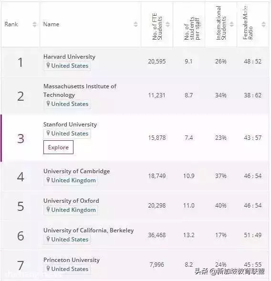The height and width of the screenshot is (281, 271).
Task: Open the University of Oxford link
Action: coord(71,201)
